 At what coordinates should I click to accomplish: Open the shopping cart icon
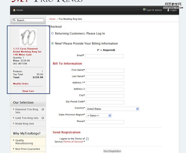144,10
